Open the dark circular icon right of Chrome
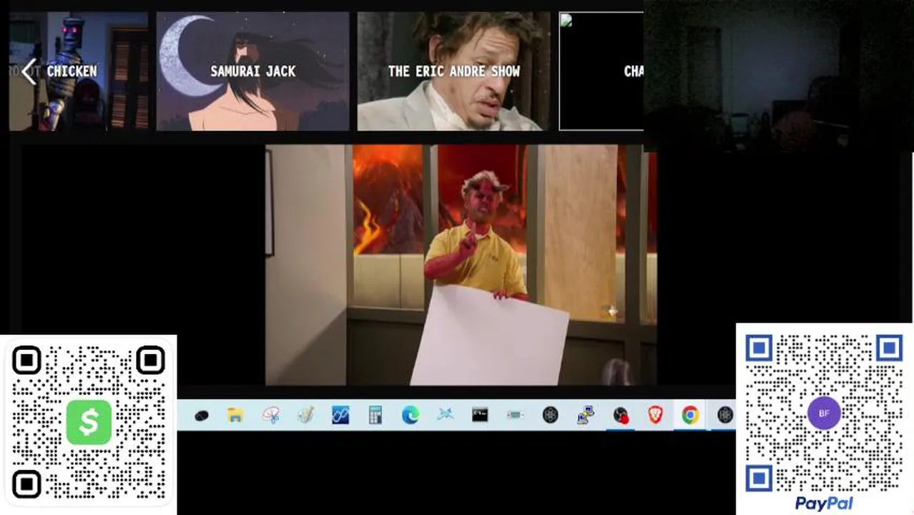Viewport: 914px width, 515px height. (x=725, y=415)
